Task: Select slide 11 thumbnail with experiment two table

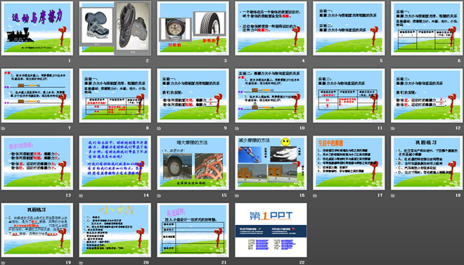Action: [349, 96]
